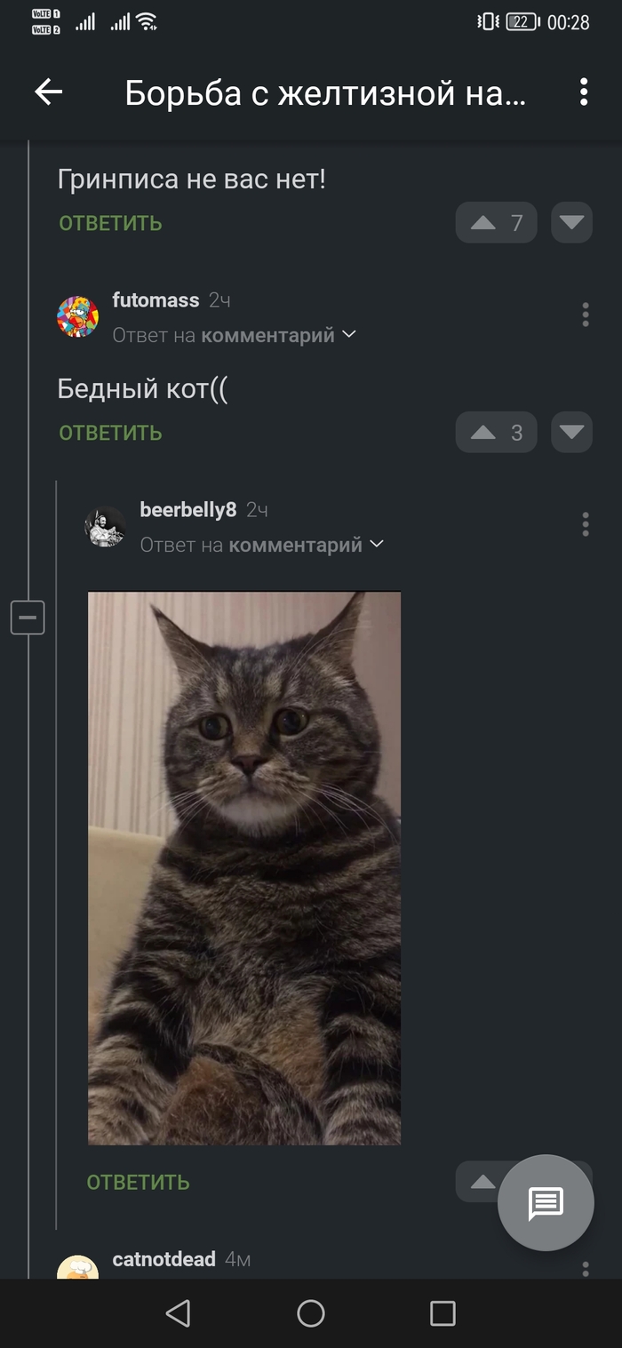Collapse the comment thread with minus box
The height and width of the screenshot is (1348, 622).
pyautogui.click(x=28, y=617)
